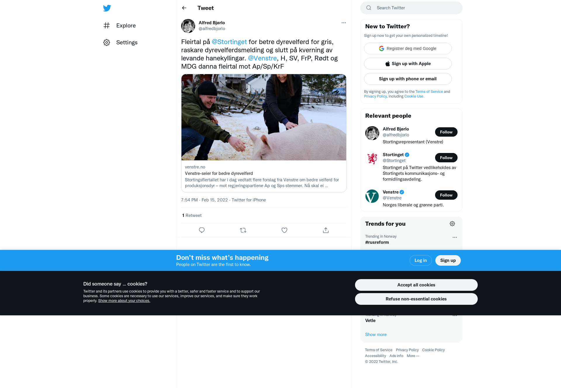Expand the More footer menu

click(x=413, y=356)
